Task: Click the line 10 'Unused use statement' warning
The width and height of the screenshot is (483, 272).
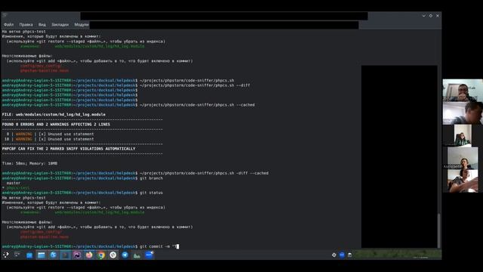Action: pos(49,139)
